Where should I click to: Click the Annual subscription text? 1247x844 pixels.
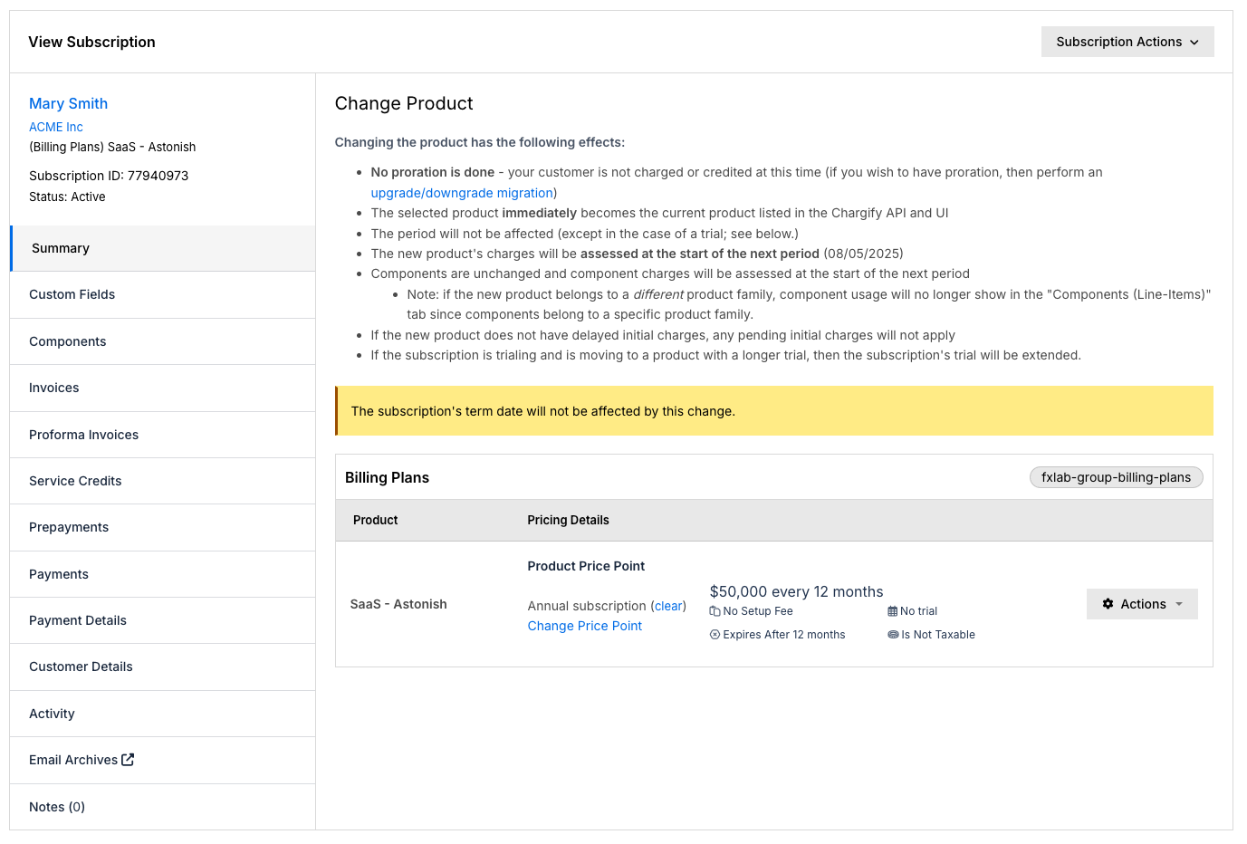(587, 606)
